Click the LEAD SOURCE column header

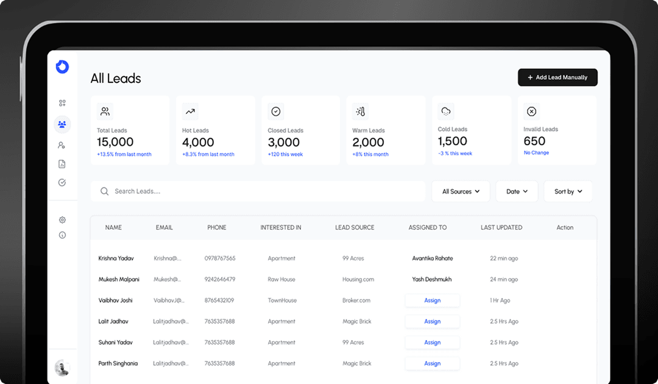point(355,227)
